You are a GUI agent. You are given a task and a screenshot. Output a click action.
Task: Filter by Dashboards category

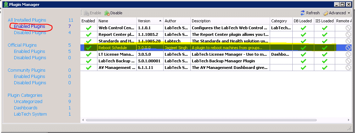click(x=26, y=108)
